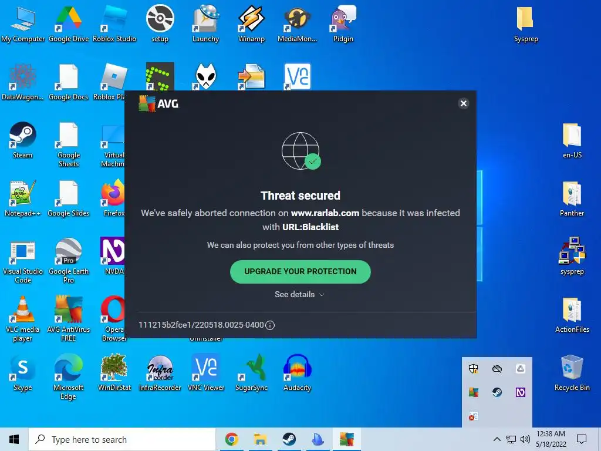The height and width of the screenshot is (451, 601).
Task: Open File Explorer from the taskbar
Action: tap(260, 439)
